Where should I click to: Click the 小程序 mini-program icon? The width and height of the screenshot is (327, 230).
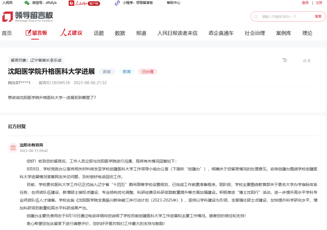pos(117,3)
